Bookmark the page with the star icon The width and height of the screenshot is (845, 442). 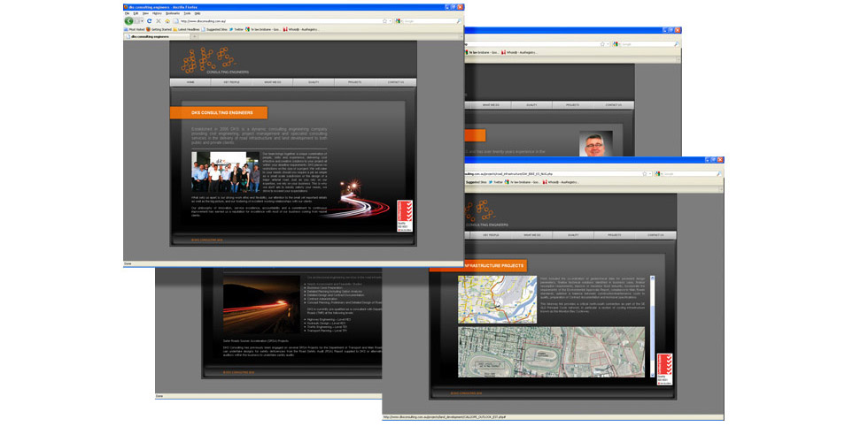(x=384, y=20)
